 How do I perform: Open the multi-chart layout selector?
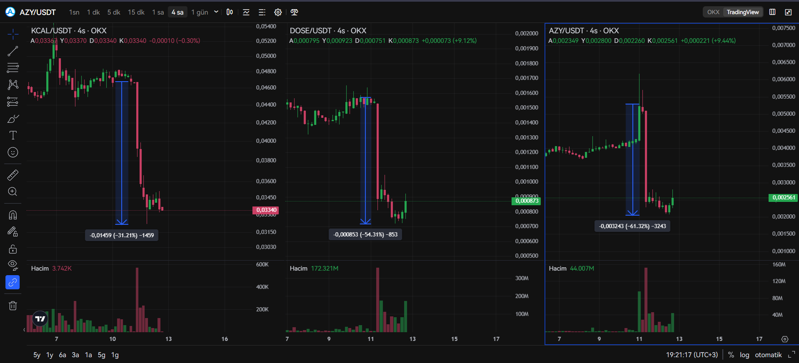pos(772,12)
